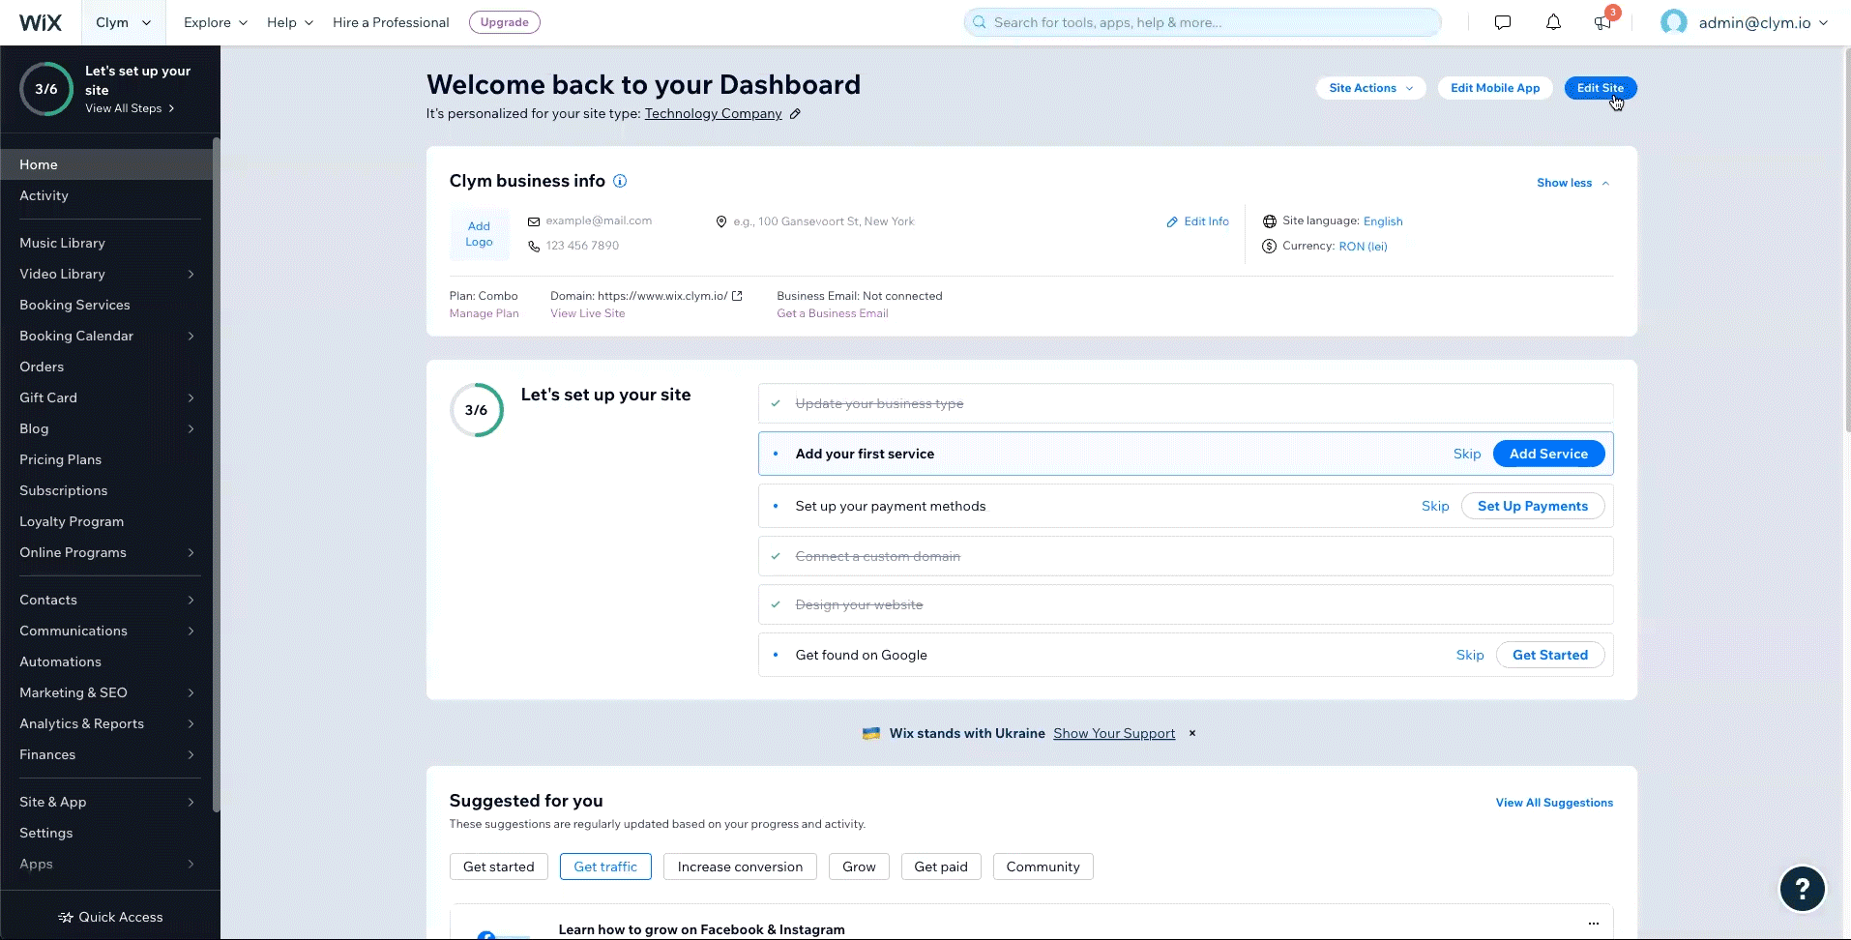This screenshot has height=940, width=1851.
Task: Open the announcements megaphone icon
Action: tap(1603, 22)
